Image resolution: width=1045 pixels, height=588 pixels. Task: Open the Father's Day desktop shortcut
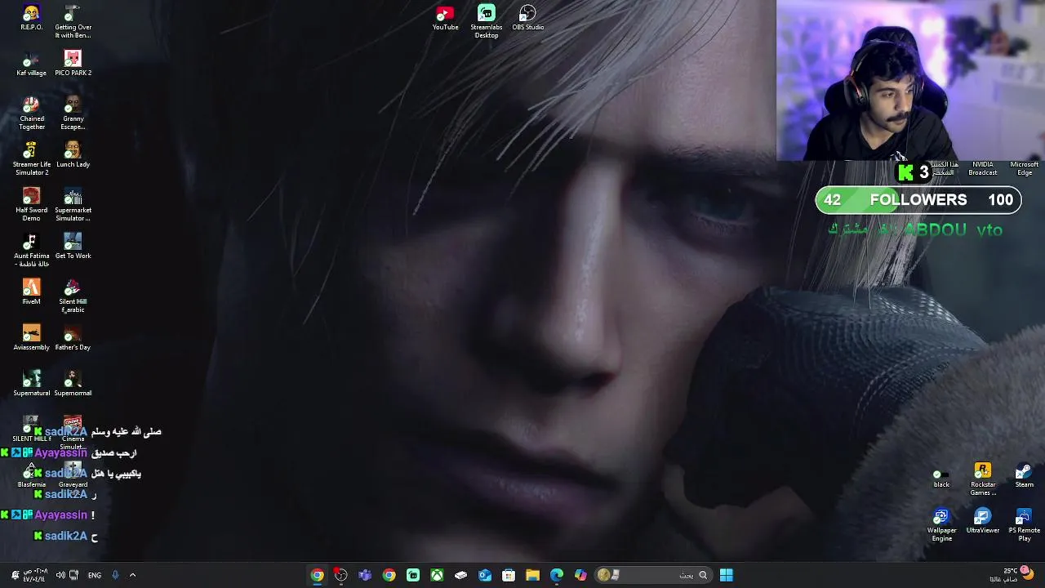pos(73,338)
